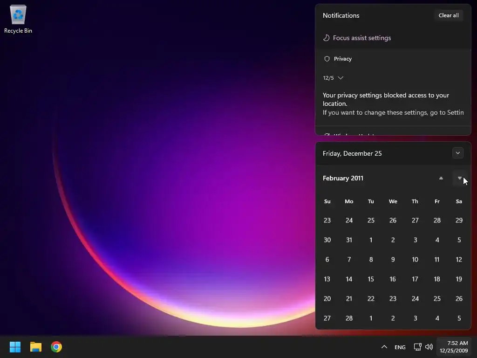Open the Windows Start menu
The image size is (477, 358).
[15, 347]
